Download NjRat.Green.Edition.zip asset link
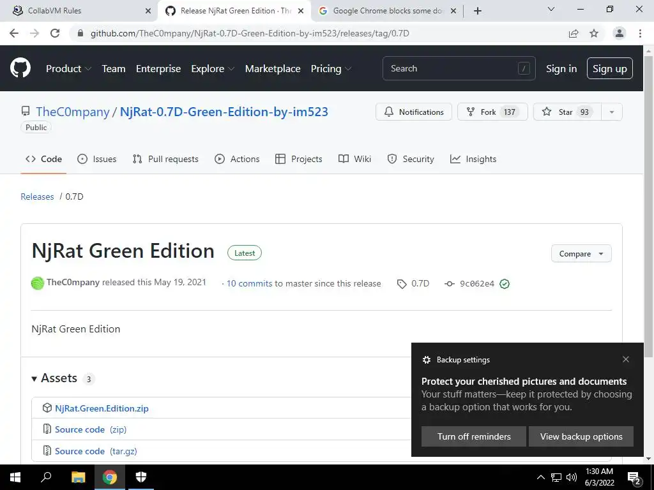This screenshot has height=490, width=654. 102,408
